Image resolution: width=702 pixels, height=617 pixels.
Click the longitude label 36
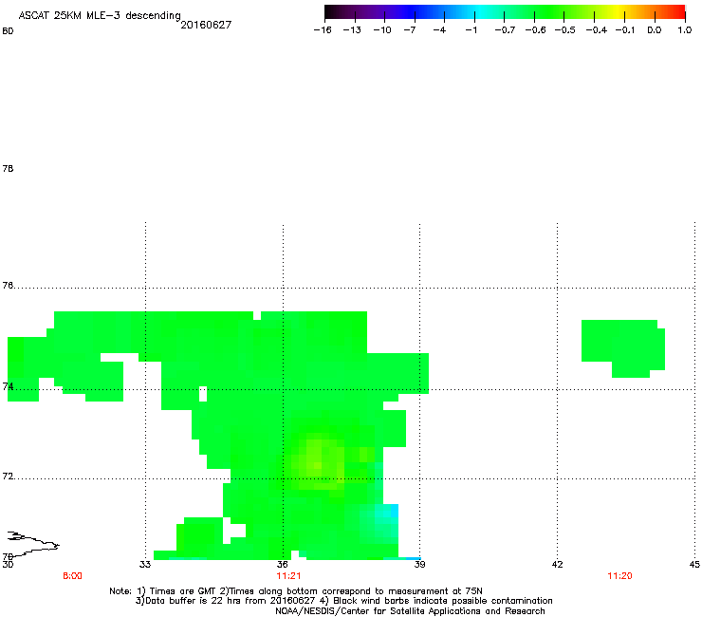tap(282, 564)
